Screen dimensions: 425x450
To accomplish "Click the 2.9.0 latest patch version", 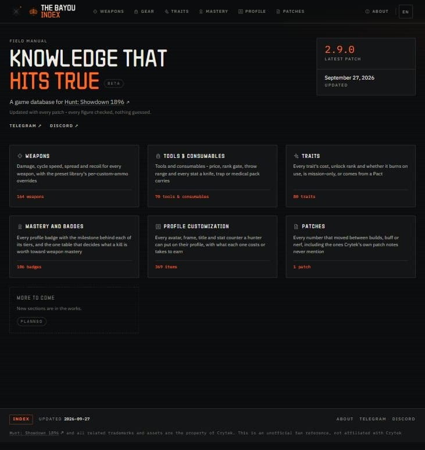I will [340, 50].
